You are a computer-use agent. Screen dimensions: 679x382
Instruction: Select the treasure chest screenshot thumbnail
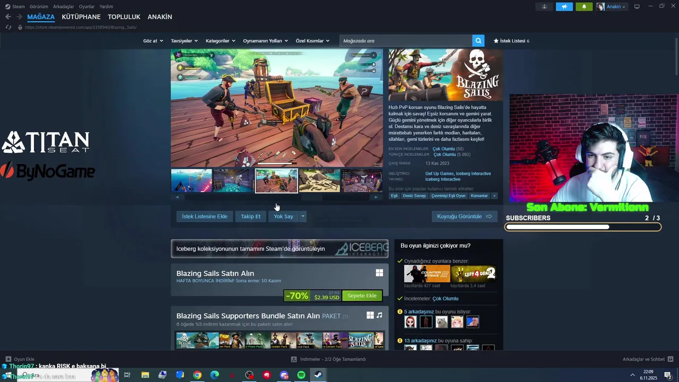click(x=276, y=180)
